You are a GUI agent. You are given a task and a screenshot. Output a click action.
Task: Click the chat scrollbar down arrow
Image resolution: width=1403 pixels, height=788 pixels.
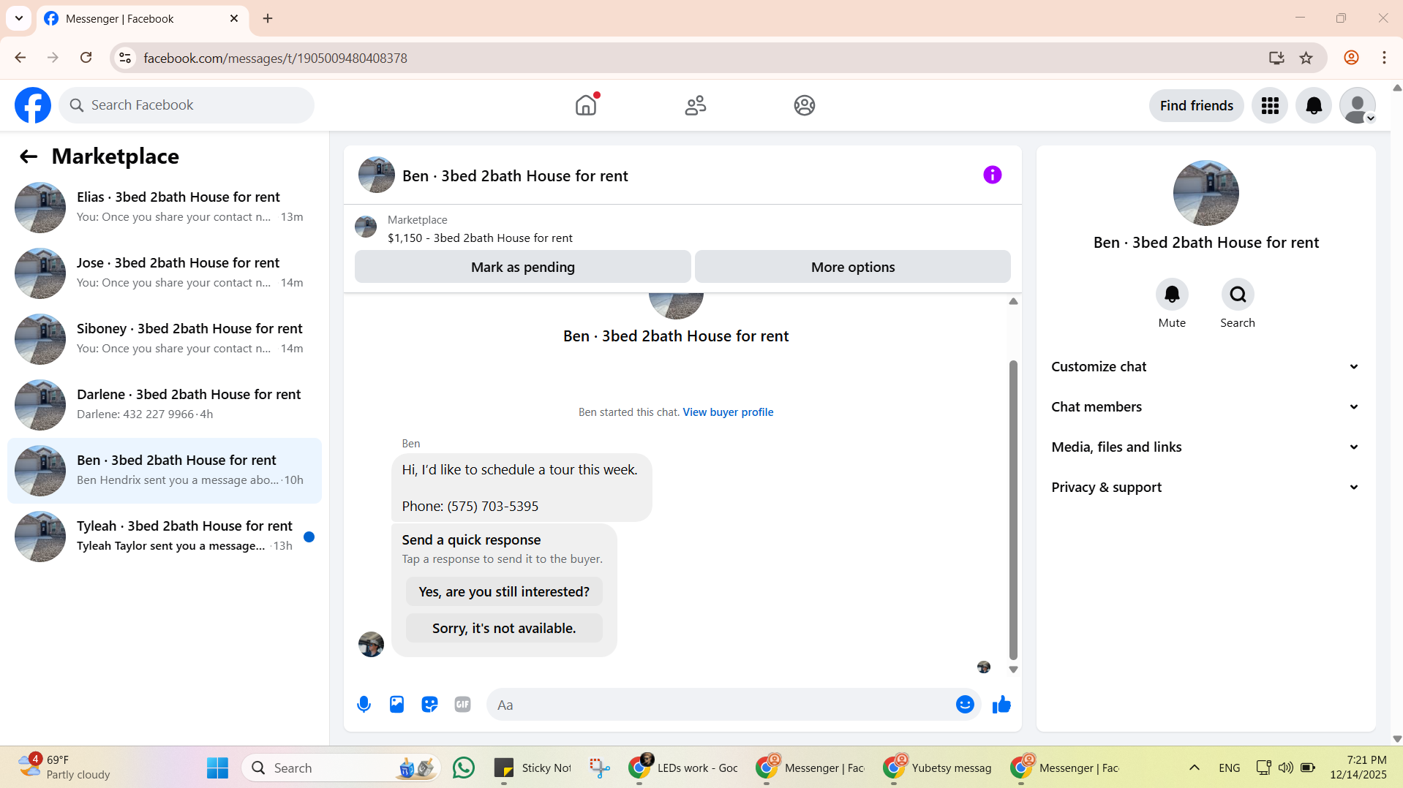point(1013,670)
